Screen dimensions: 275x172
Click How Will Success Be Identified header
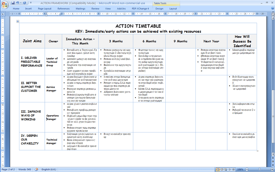tap(242, 41)
